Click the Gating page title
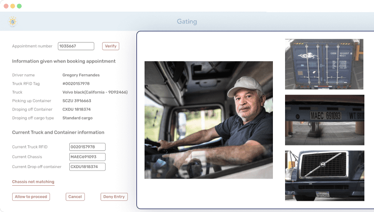The height and width of the screenshot is (212, 374). [x=186, y=22]
